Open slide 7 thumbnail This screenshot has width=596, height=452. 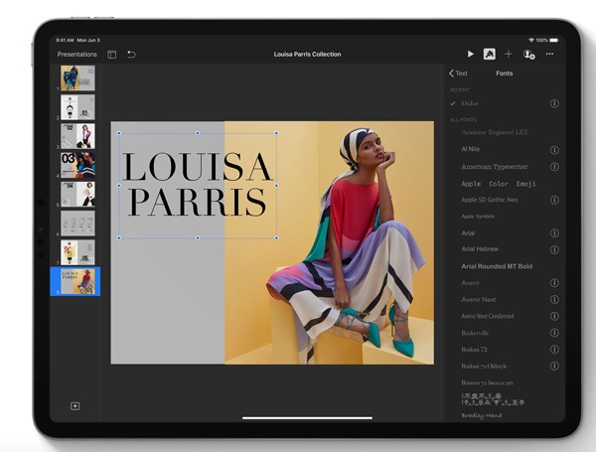77,252
